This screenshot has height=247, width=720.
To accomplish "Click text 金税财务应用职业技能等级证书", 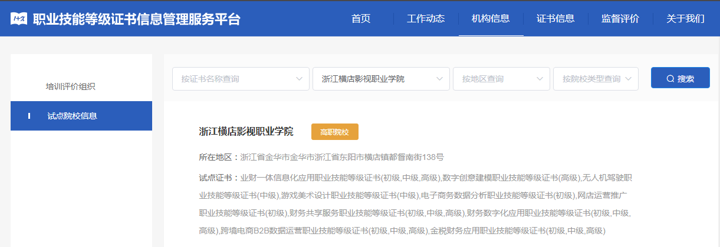I will [x=488, y=231].
